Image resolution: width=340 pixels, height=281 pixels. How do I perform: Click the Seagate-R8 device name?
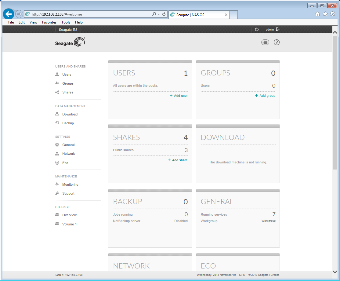point(68,30)
